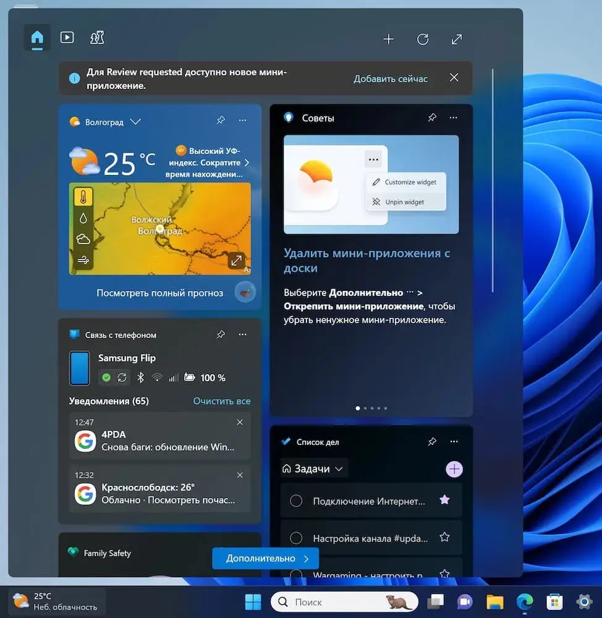Expand widgets board to full view

tap(457, 40)
